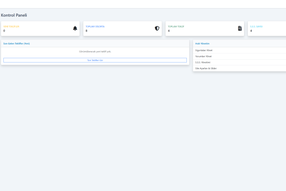Open the Tüm Teklifleri Gör button

point(95,60)
